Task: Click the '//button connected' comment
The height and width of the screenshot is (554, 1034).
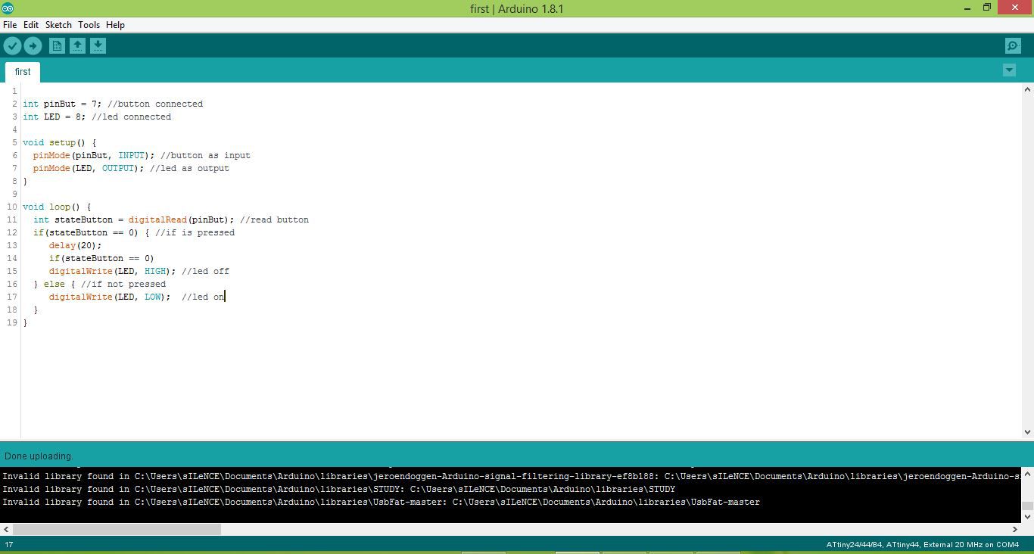Action: pyautogui.click(x=155, y=104)
